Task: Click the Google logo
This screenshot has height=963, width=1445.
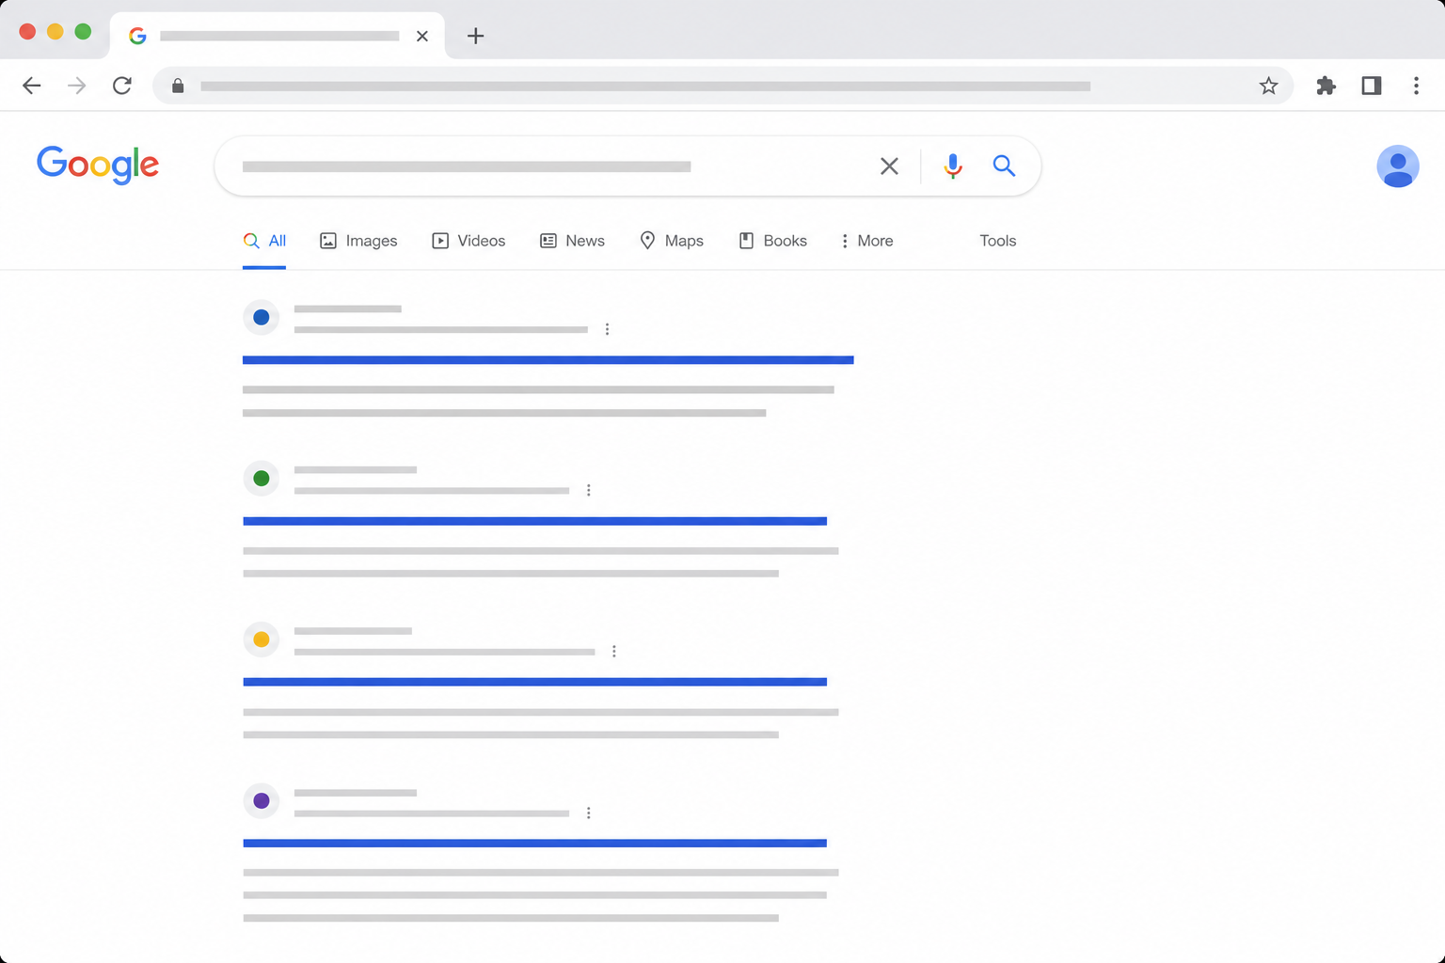Action: pos(98,165)
